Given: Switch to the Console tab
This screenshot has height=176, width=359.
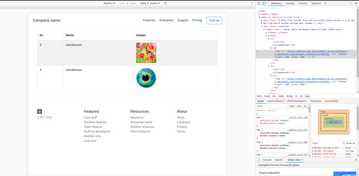Looking at the screenshot, I should 290,3.
